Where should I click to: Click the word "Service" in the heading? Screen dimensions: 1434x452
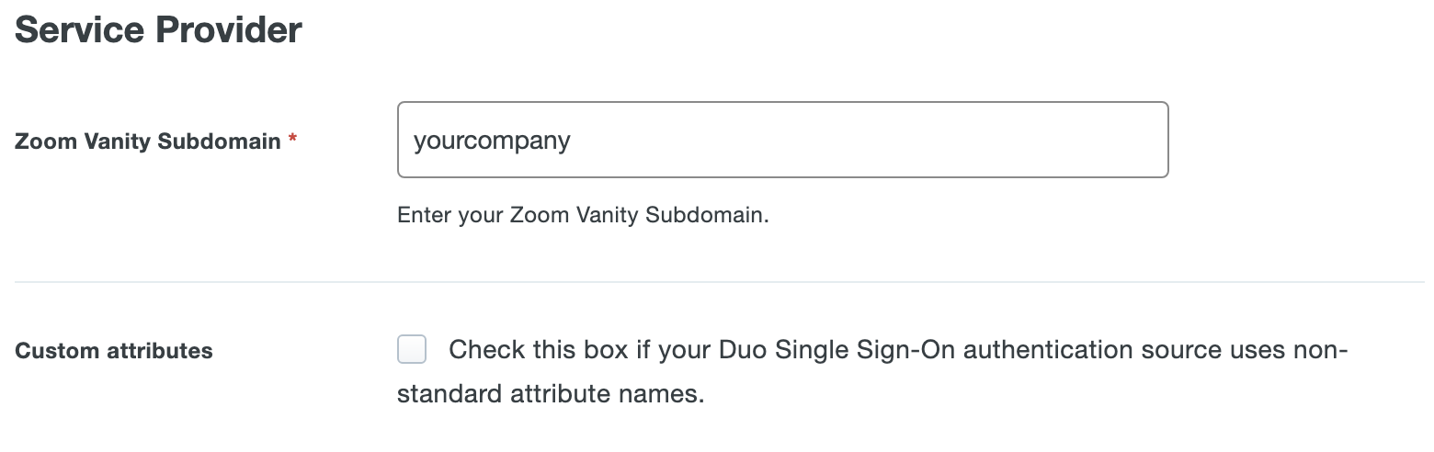(x=81, y=30)
